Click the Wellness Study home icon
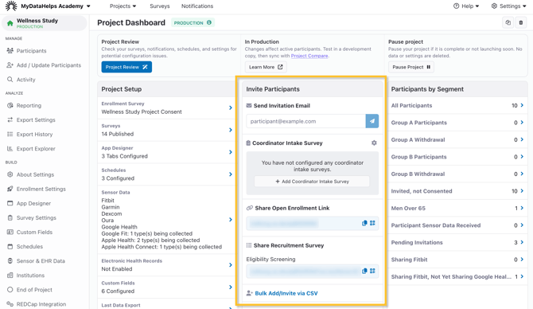This screenshot has width=533, height=309. point(10,23)
